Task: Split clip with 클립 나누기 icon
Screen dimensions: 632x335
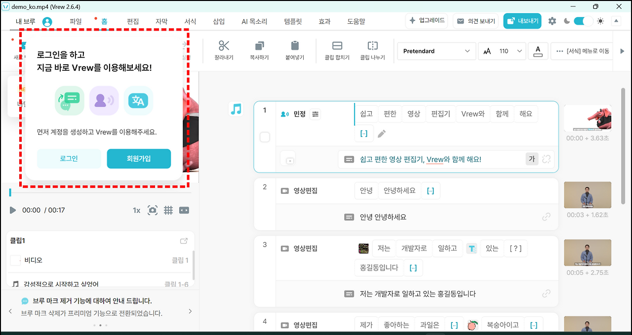Action: 373,45
